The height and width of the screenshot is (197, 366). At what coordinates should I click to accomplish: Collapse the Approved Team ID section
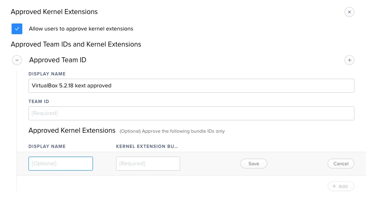pyautogui.click(x=17, y=60)
